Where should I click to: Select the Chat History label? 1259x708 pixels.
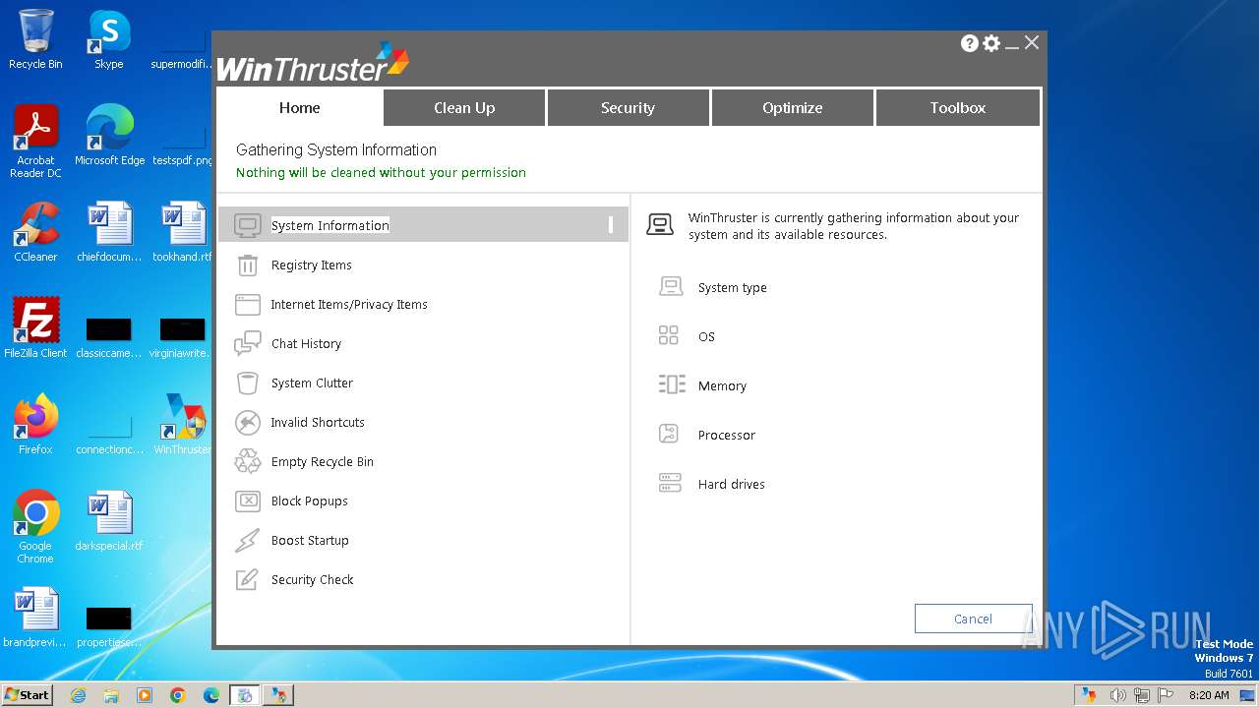[x=306, y=344]
